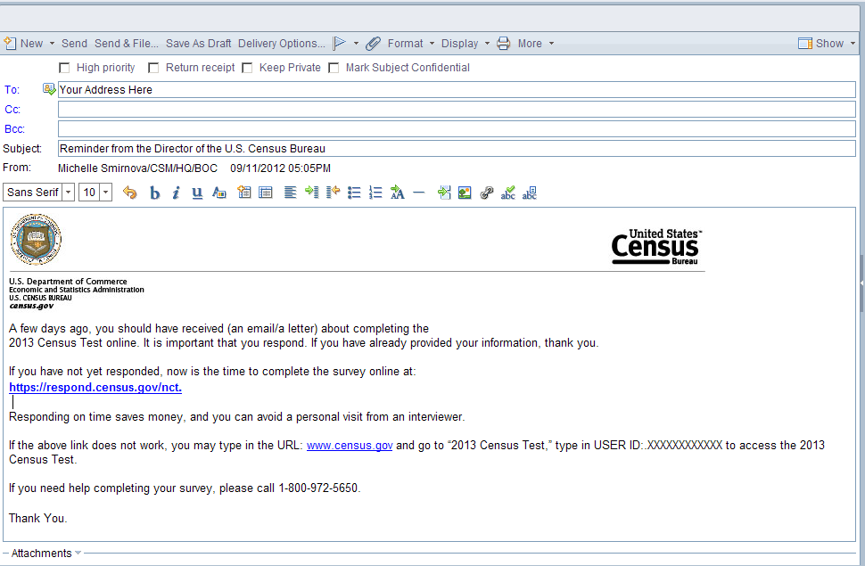
Task: Click the follow-up flag icon
Action: [x=339, y=43]
